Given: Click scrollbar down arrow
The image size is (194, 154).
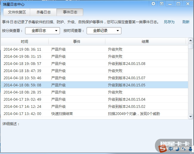Looking at the screenshot, I should pyautogui.click(x=190, y=116).
